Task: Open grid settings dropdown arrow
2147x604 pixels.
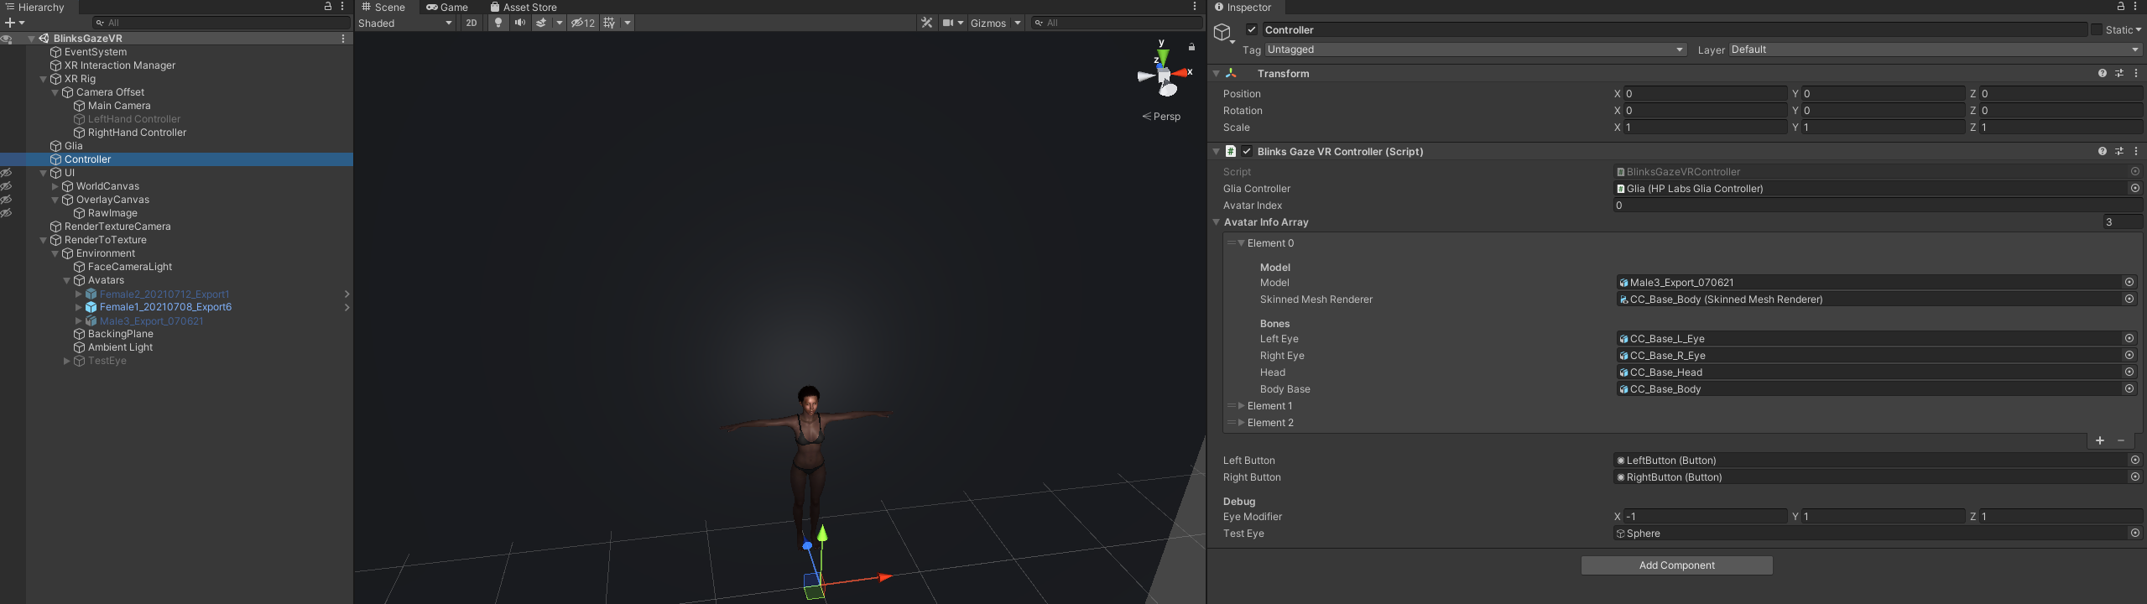Action: click(628, 23)
